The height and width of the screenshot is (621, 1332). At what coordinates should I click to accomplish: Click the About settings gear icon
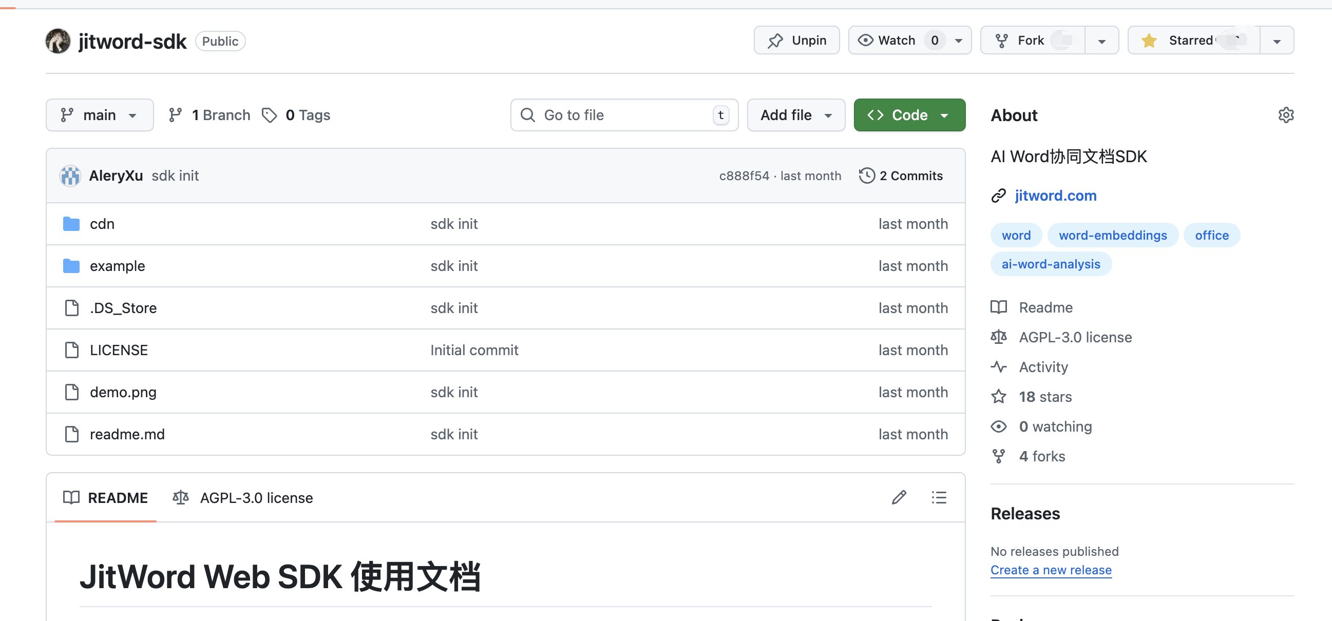click(1285, 114)
